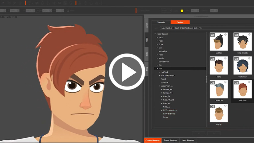The image size is (254, 143).
Task: Select the SingleBraids hairstyle thumbnail
Action: click(x=242, y=42)
